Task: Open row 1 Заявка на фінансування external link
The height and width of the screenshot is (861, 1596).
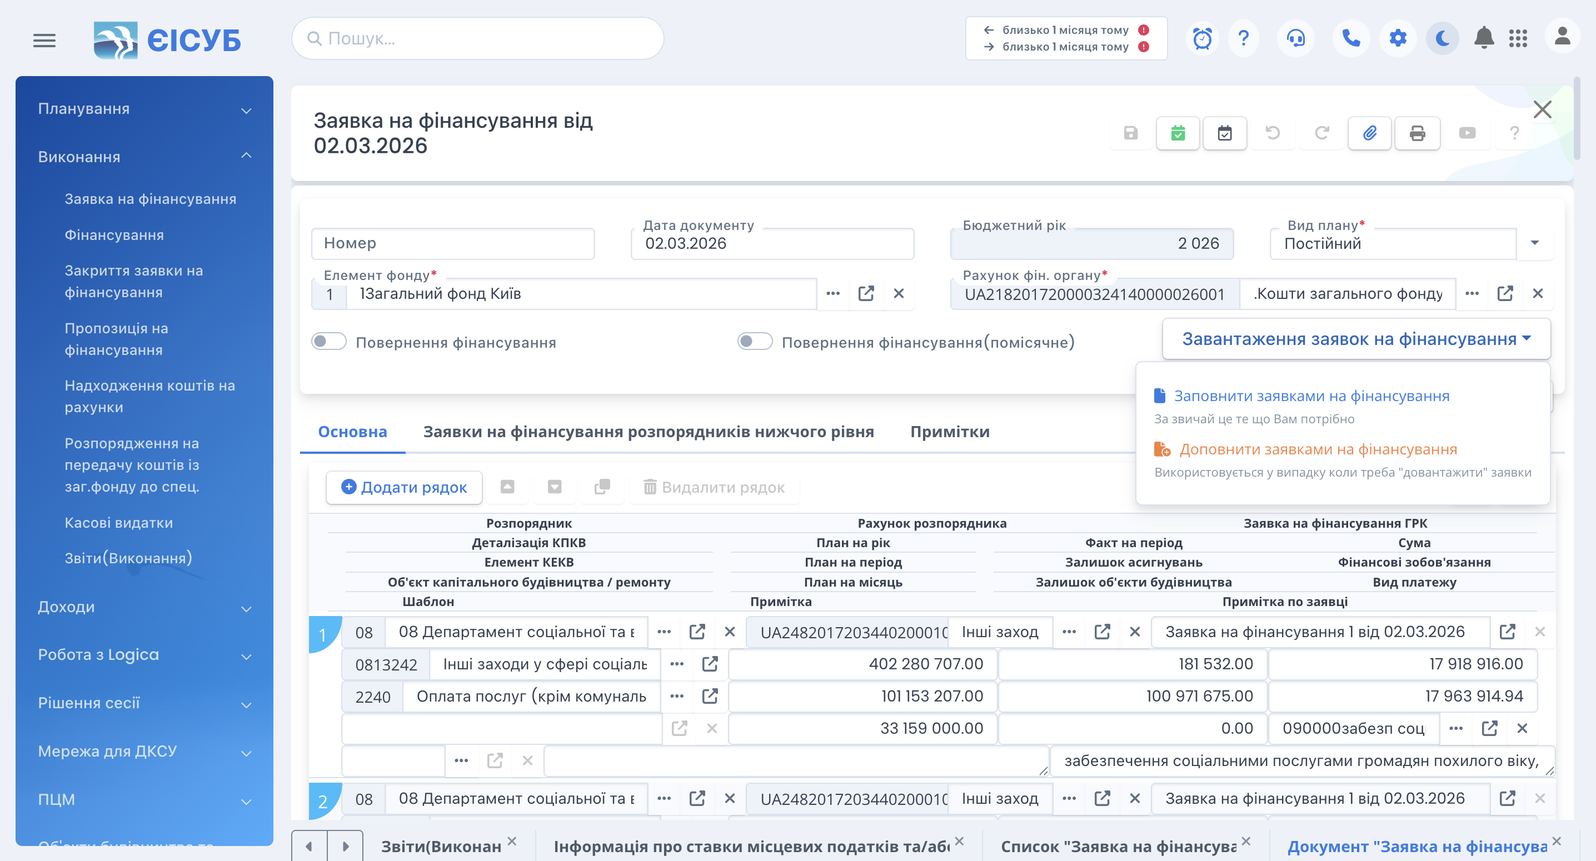Action: [1508, 632]
